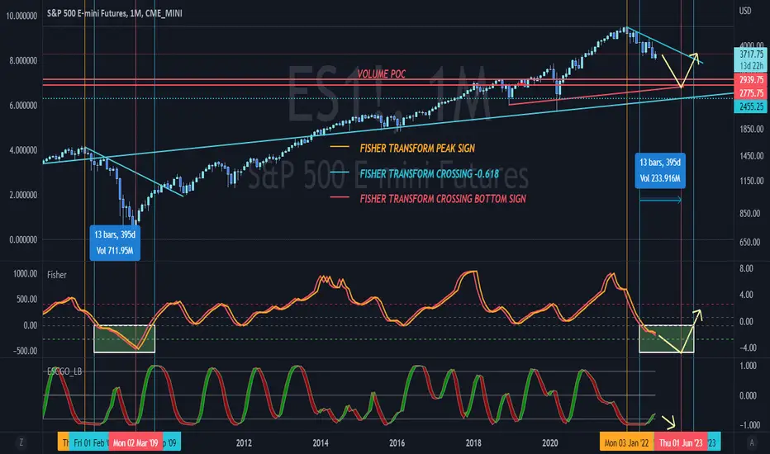Select the date range box showing Vol 233.916M
This screenshot has width=770, height=454.
coord(660,170)
